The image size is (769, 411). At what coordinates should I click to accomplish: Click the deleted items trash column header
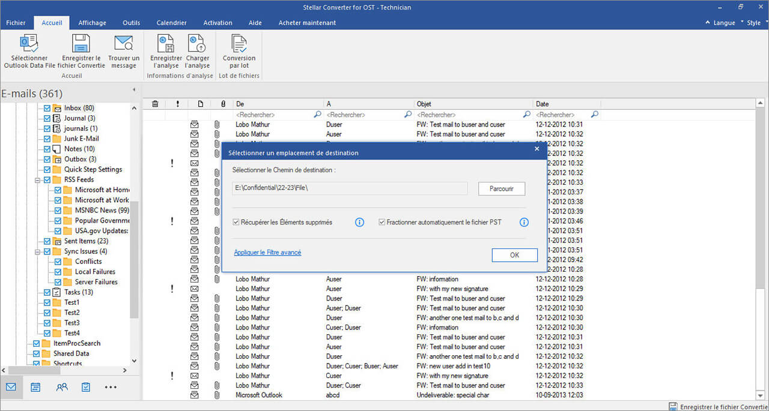[155, 104]
